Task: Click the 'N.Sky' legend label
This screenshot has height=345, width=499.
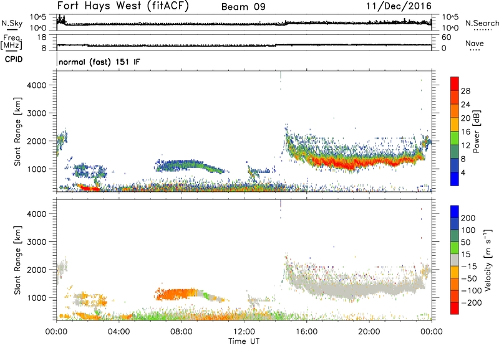Action: coord(12,23)
